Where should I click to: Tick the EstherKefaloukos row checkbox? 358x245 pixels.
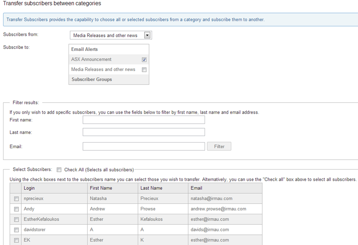tap(16, 220)
